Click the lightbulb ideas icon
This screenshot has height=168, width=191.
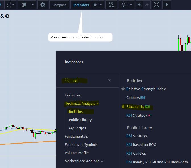123,5
